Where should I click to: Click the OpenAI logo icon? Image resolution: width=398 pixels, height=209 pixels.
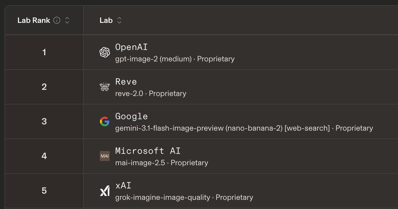click(x=105, y=52)
